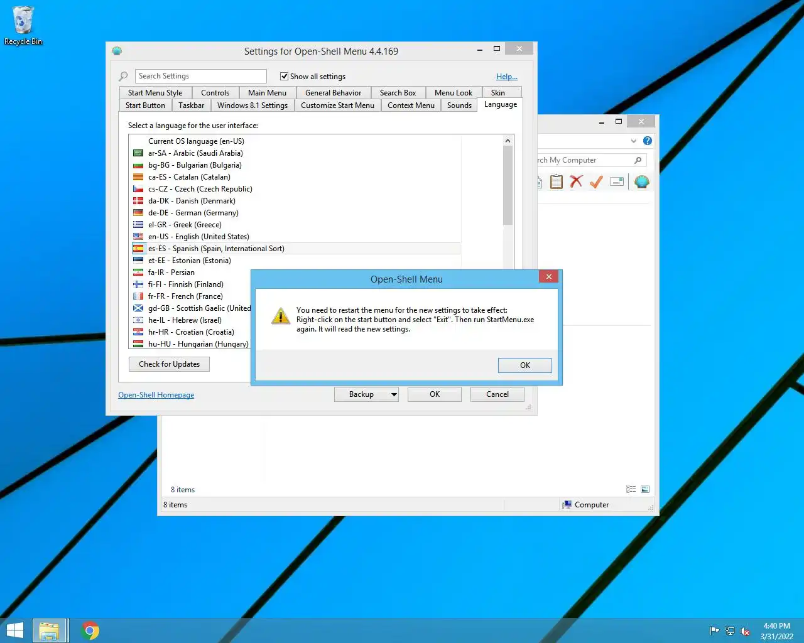Image resolution: width=804 pixels, height=643 pixels.
Task: Click the Search My Computer field
Action: (590, 160)
